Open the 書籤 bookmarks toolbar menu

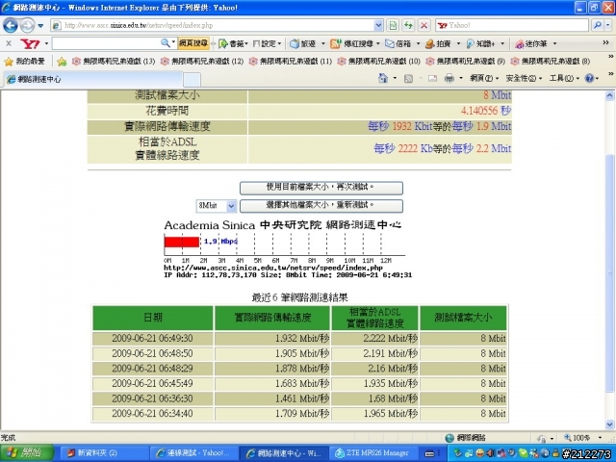point(233,43)
